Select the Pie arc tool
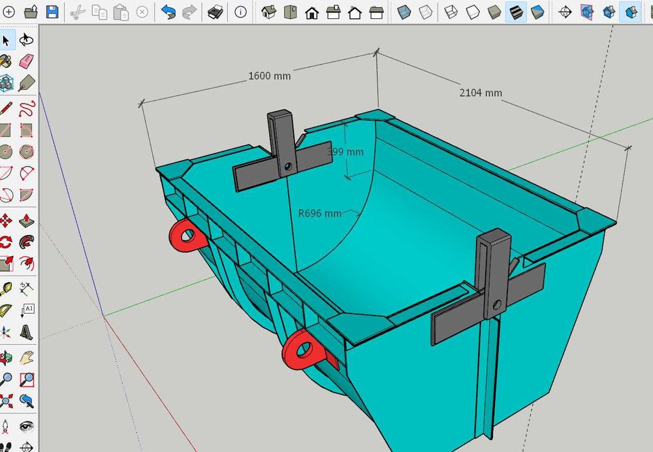Screen dimensions: 653x452 pyautogui.click(x=26, y=195)
